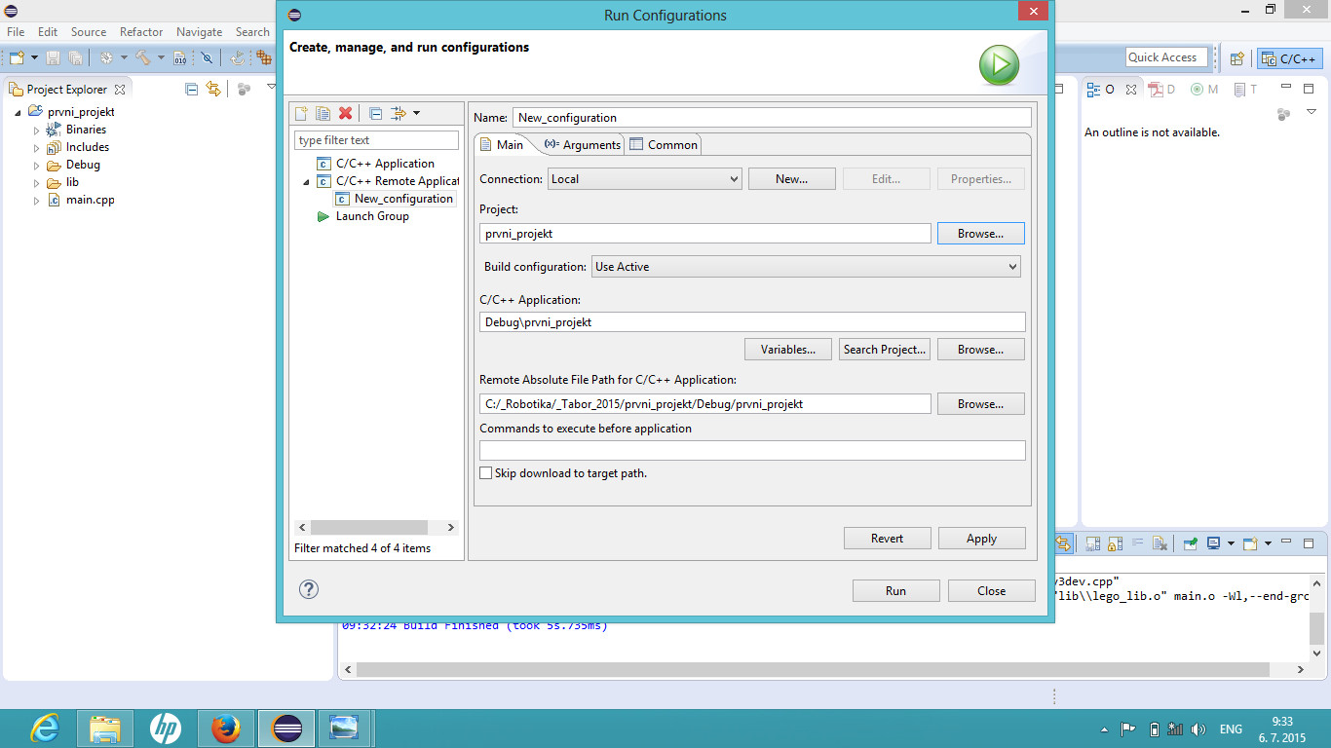Click the type filter text field
The height and width of the screenshot is (748, 1331).
click(376, 140)
